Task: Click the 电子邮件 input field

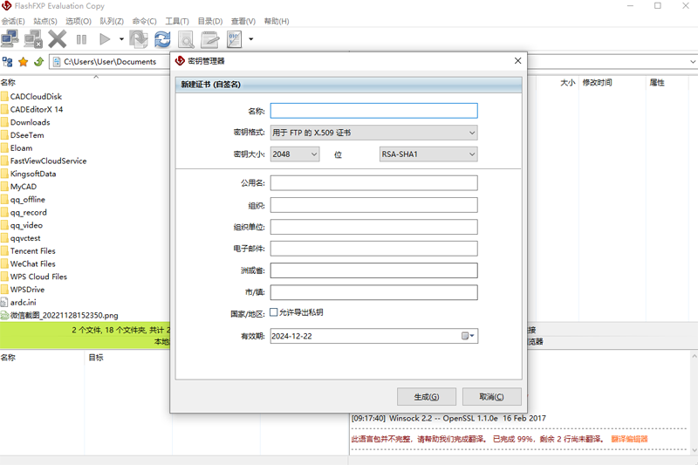Action: click(x=373, y=249)
